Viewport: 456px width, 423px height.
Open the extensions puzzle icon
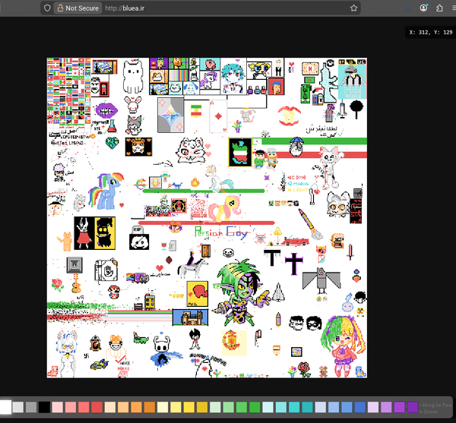439,8
